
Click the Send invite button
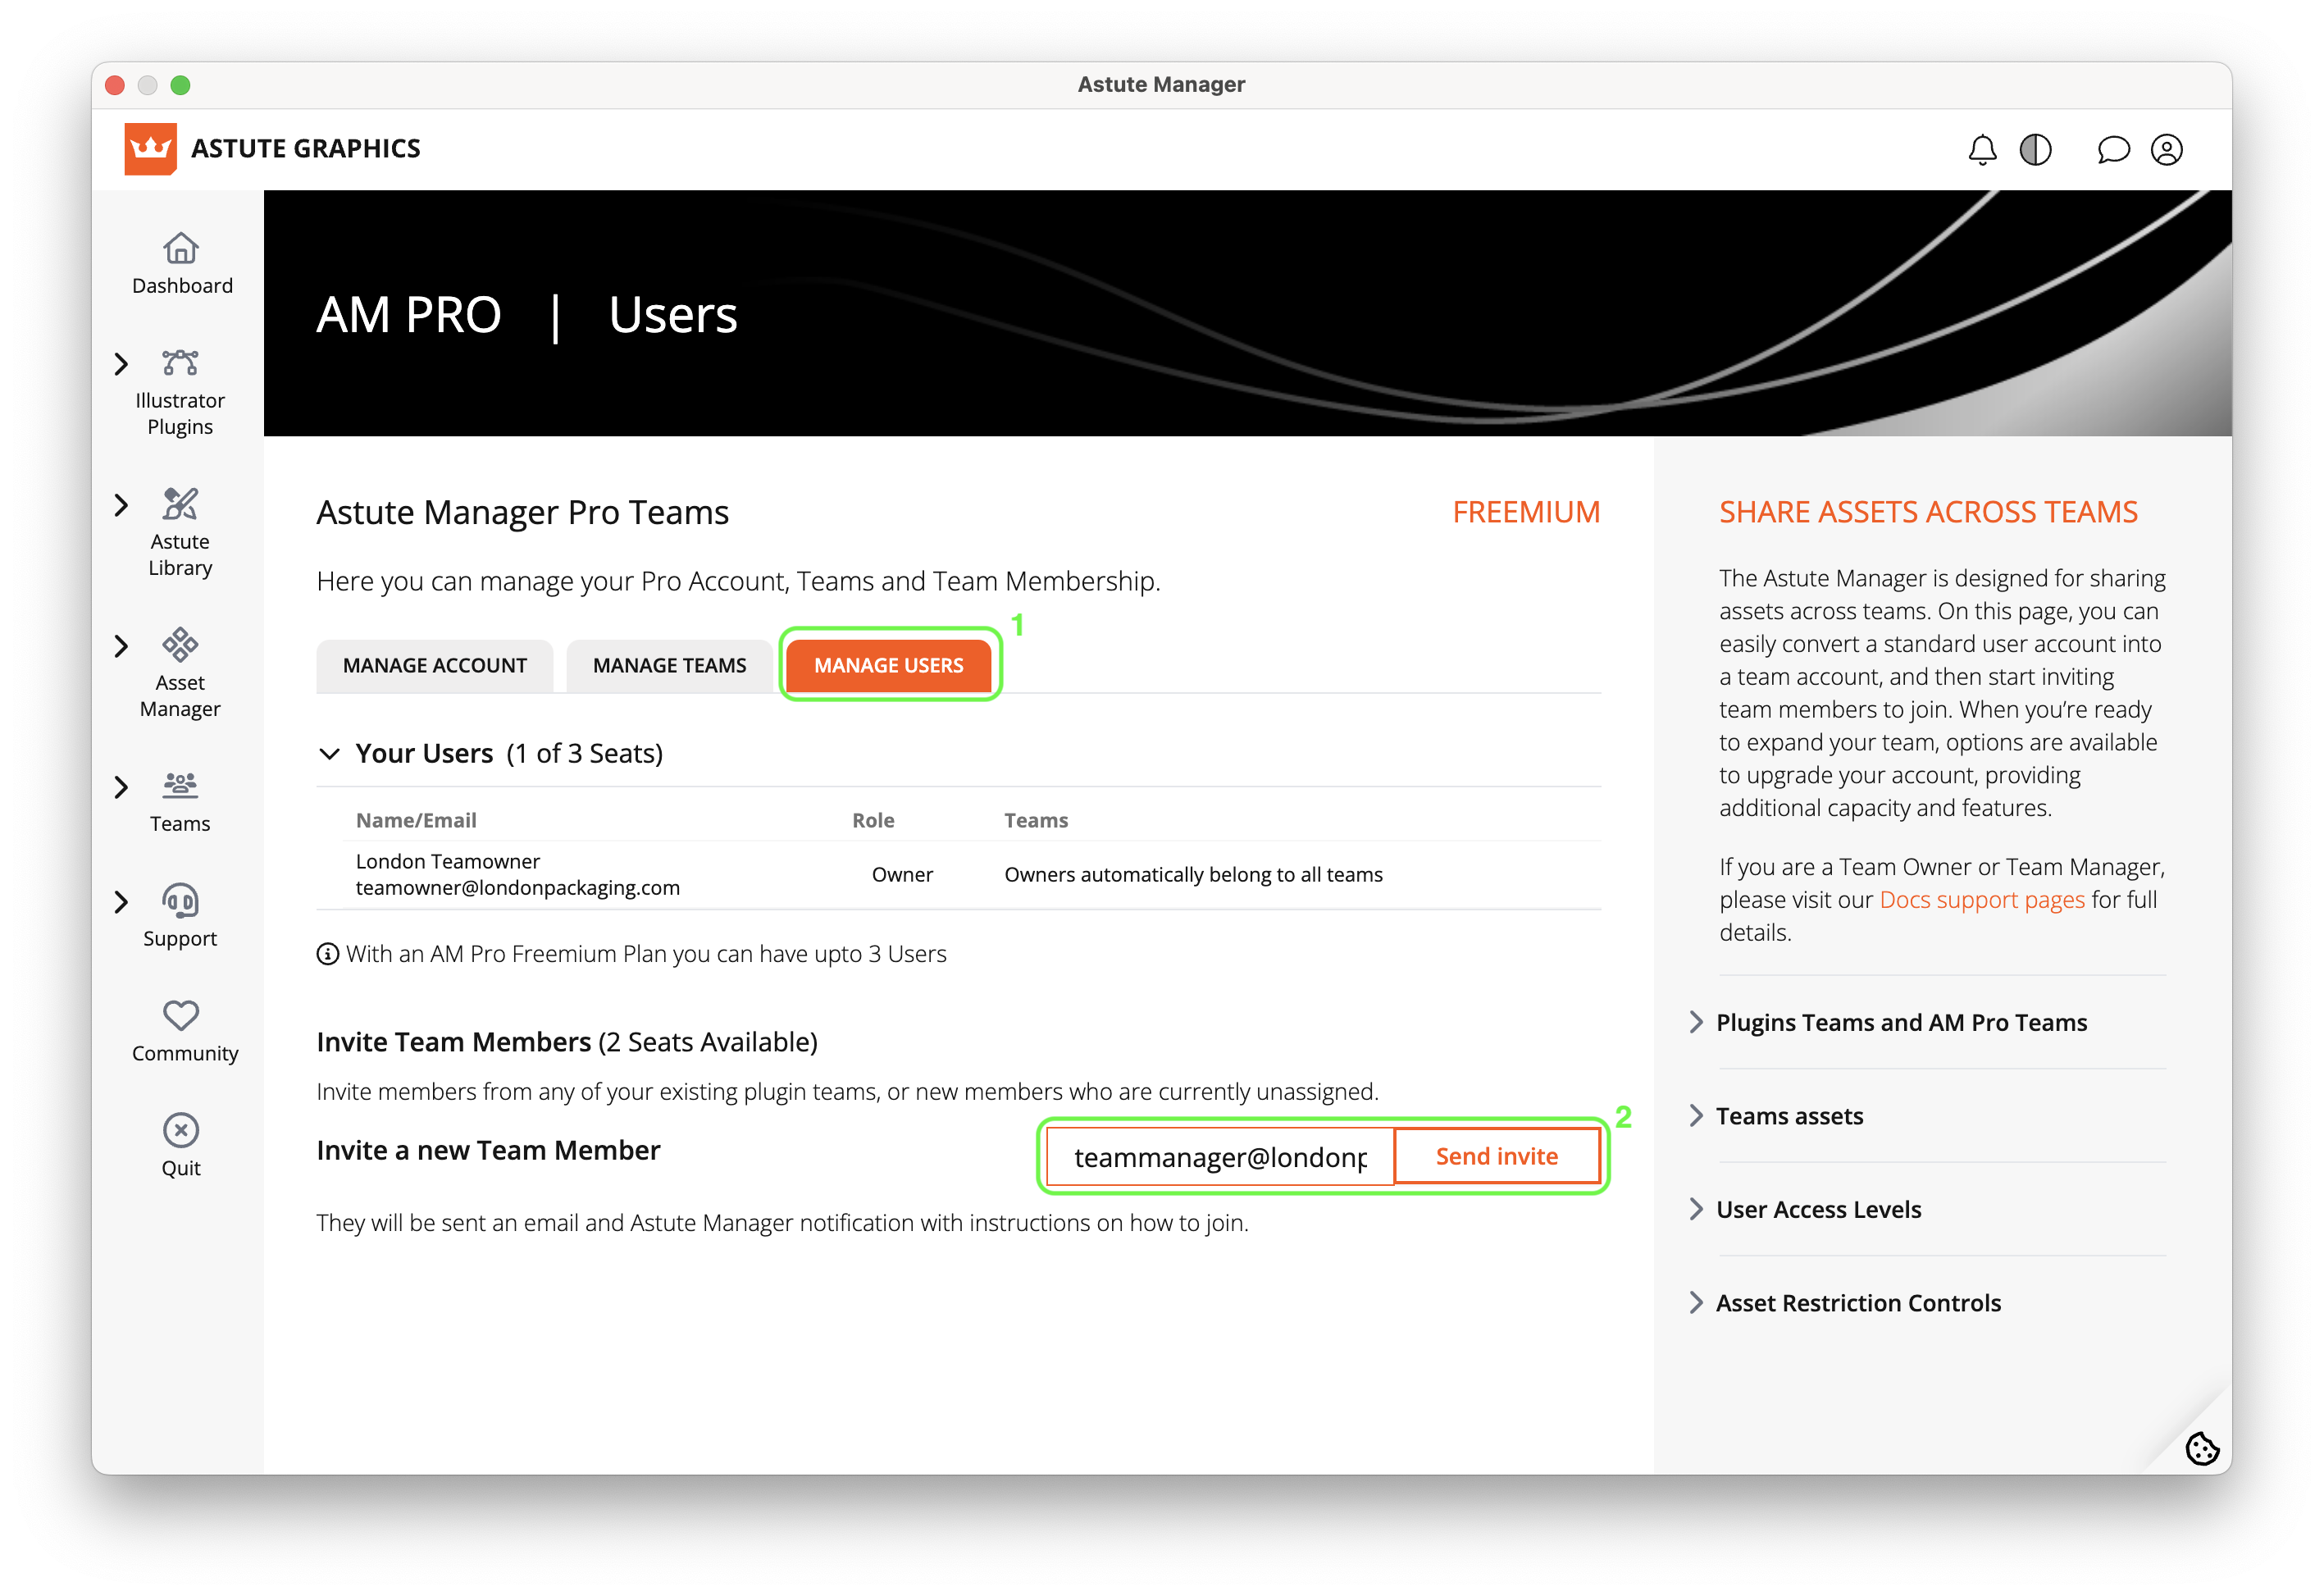[x=1496, y=1157]
